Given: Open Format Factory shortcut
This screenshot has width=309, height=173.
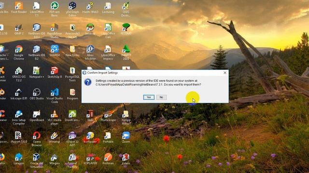Looking at the screenshot, I should click(72, 161).
